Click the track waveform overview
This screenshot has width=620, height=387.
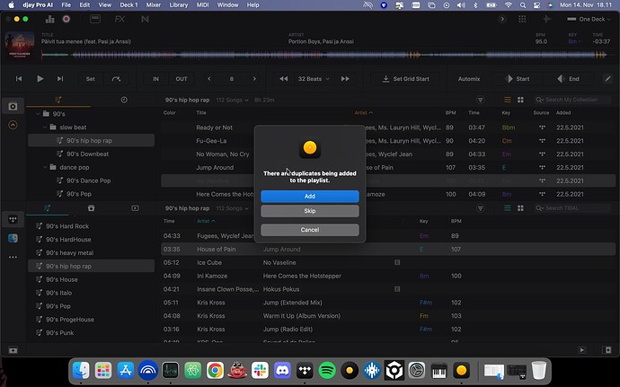point(324,55)
